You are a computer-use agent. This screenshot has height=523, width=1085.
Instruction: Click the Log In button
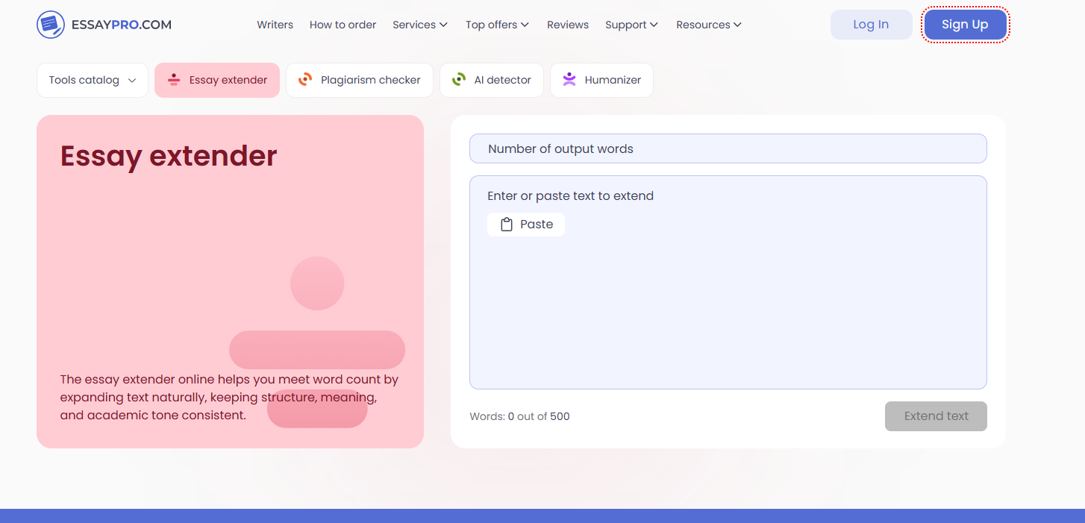pos(871,25)
